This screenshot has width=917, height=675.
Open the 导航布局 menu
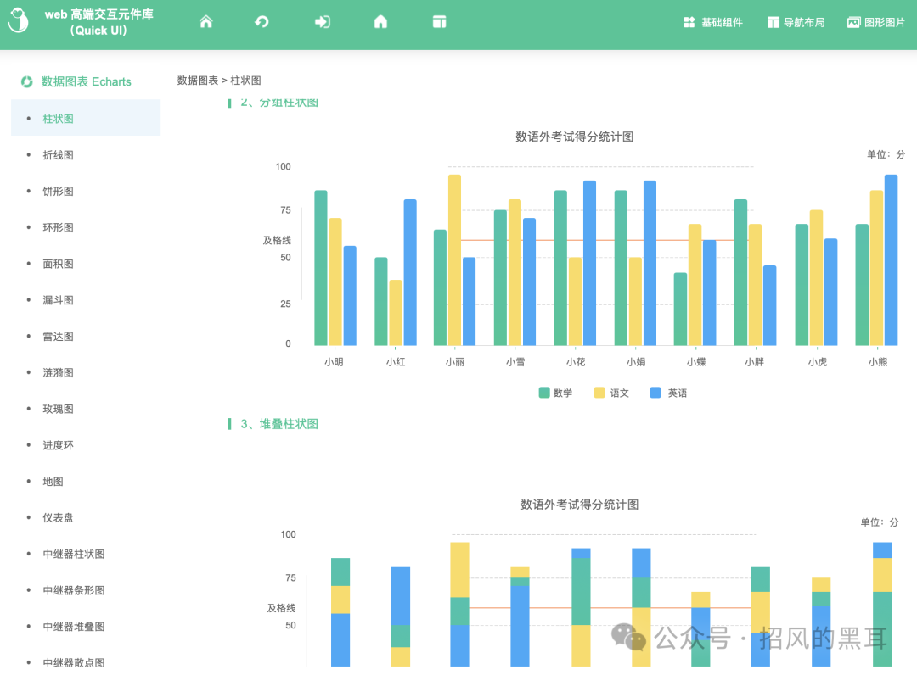[x=796, y=22]
